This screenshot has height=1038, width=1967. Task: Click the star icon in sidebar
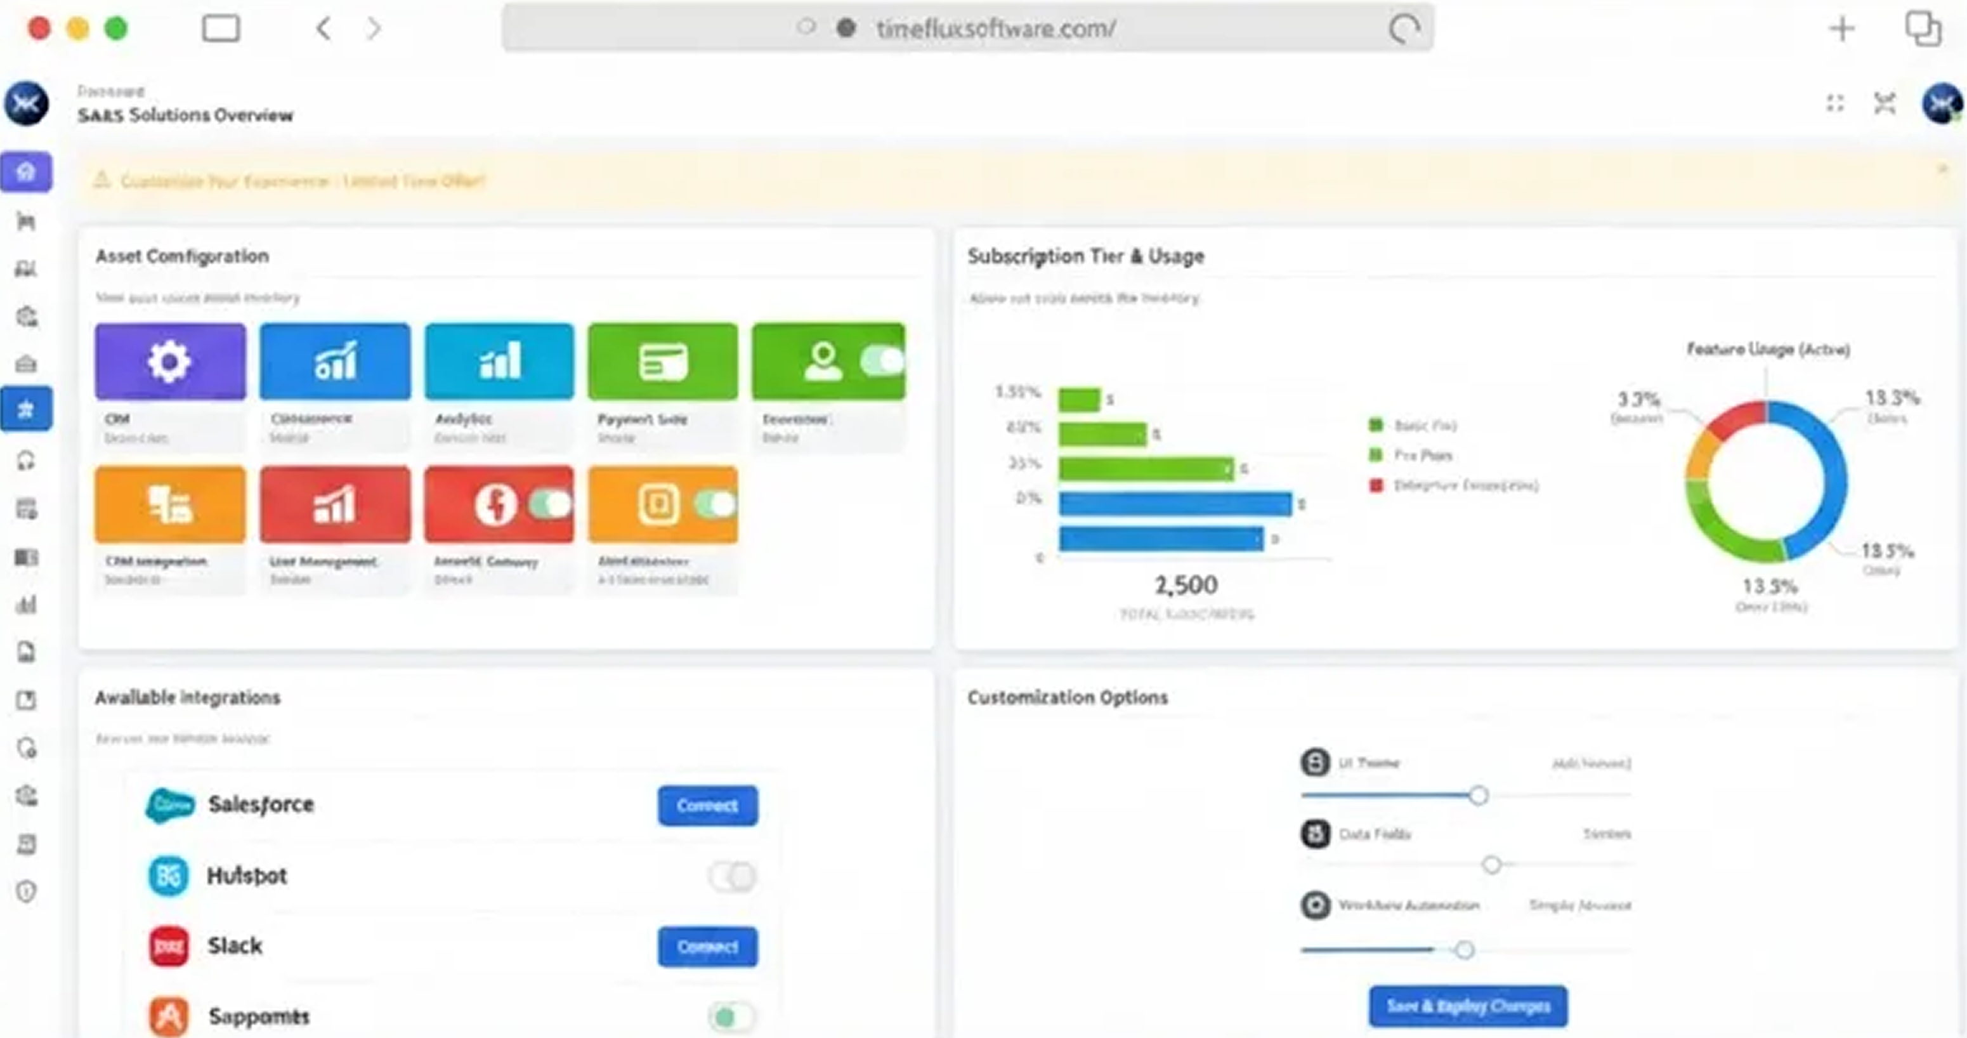click(x=26, y=409)
